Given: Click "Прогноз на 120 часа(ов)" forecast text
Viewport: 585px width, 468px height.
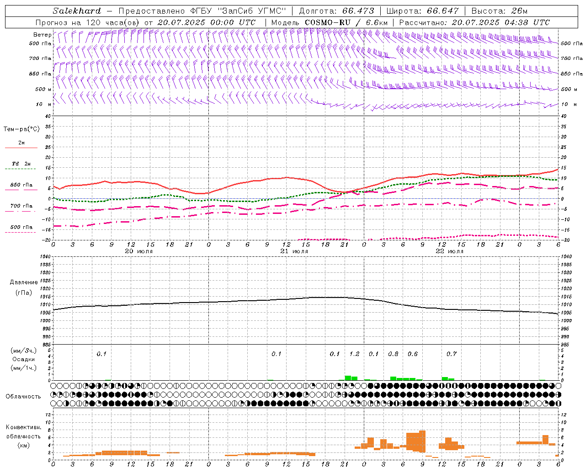Looking at the screenshot, I should click(x=88, y=22).
